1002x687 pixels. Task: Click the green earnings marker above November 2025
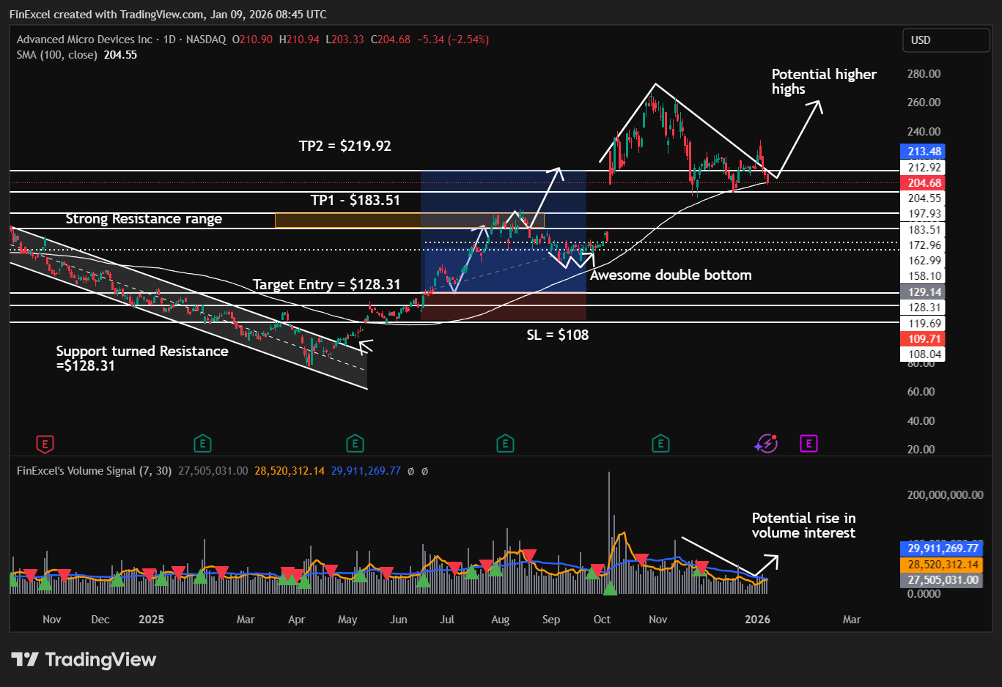(660, 443)
